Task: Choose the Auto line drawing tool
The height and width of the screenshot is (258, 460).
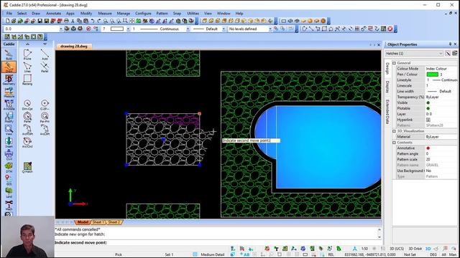Action: (x=45, y=54)
